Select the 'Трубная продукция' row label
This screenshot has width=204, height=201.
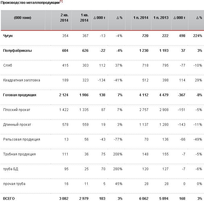click(19, 154)
